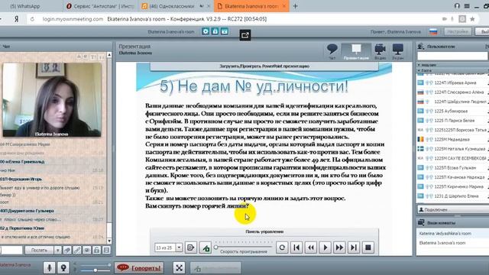Switch to the Video camera view
Image resolution: width=489 pixels, height=275 pixels.
[381, 51]
